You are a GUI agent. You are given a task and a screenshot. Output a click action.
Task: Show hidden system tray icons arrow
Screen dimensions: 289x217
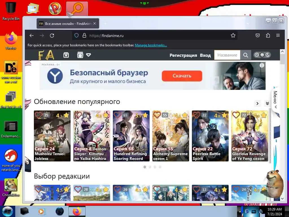240,211
